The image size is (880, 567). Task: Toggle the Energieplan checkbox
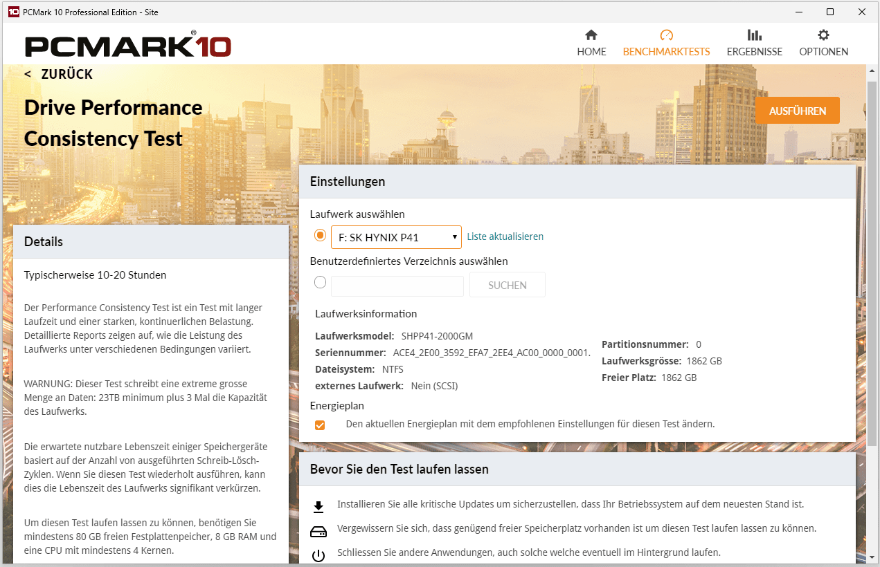click(320, 425)
